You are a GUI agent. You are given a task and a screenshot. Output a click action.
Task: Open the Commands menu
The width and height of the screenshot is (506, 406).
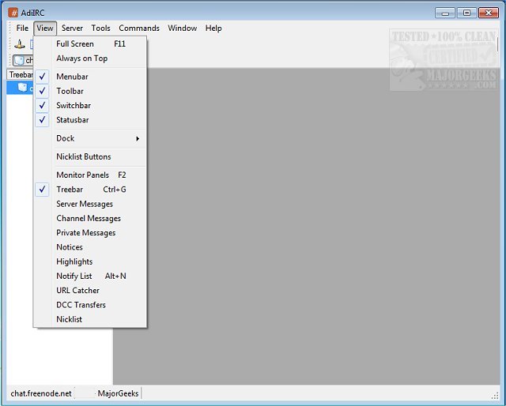[x=139, y=28]
